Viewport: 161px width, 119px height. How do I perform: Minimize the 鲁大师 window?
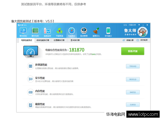click(143, 25)
